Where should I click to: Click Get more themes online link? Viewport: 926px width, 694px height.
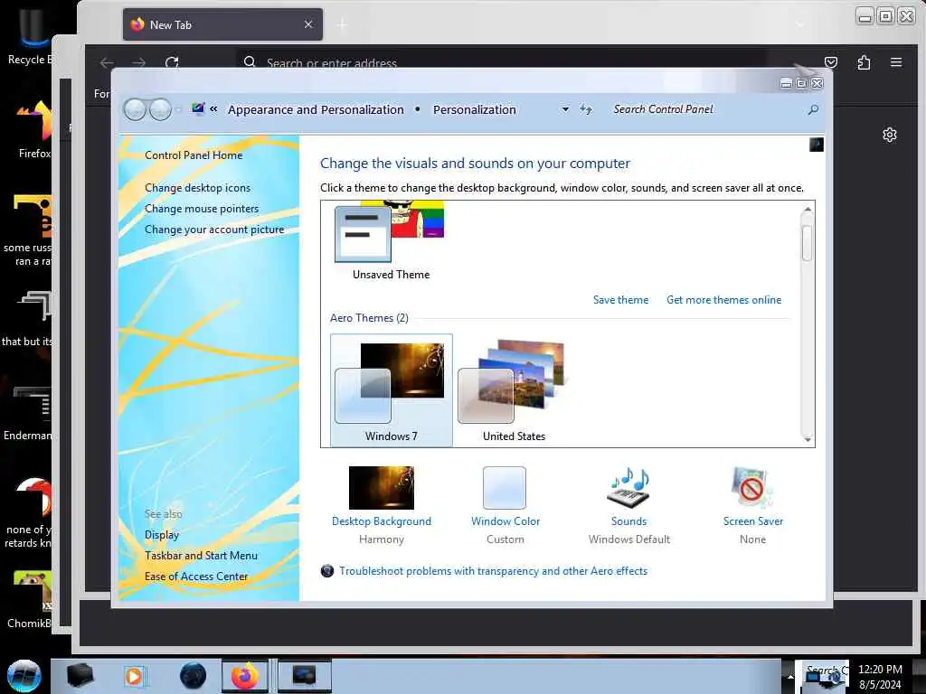[x=724, y=300]
